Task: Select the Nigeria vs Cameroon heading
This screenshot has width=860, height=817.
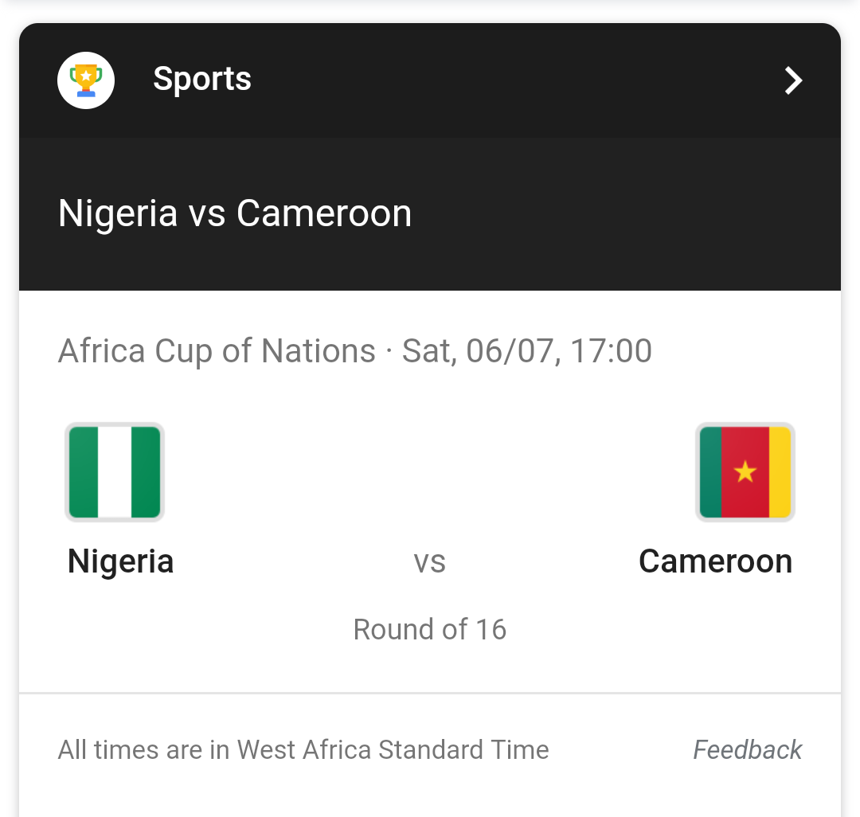Action: coord(235,213)
